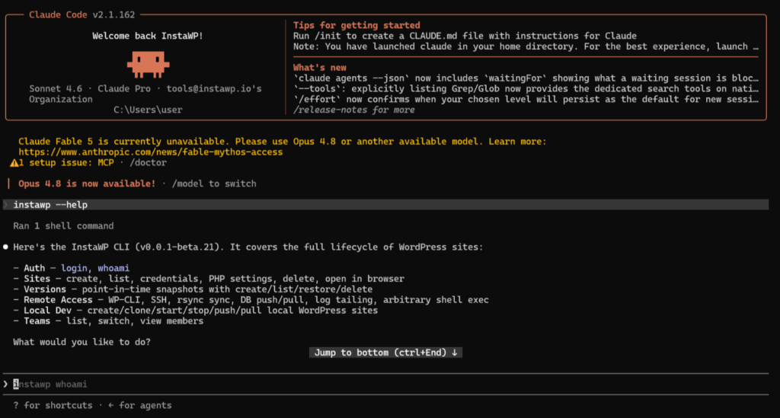Click the What's new heading
Image resolution: width=780 pixels, height=418 pixels.
click(319, 68)
